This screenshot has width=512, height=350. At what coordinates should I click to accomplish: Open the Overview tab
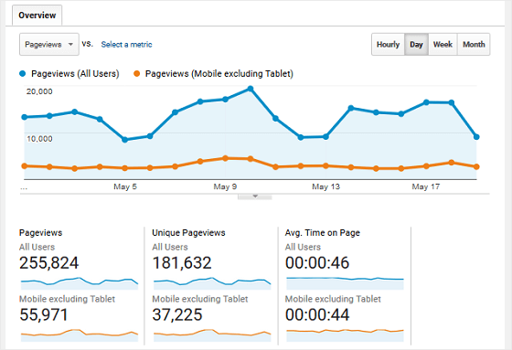[x=37, y=16]
